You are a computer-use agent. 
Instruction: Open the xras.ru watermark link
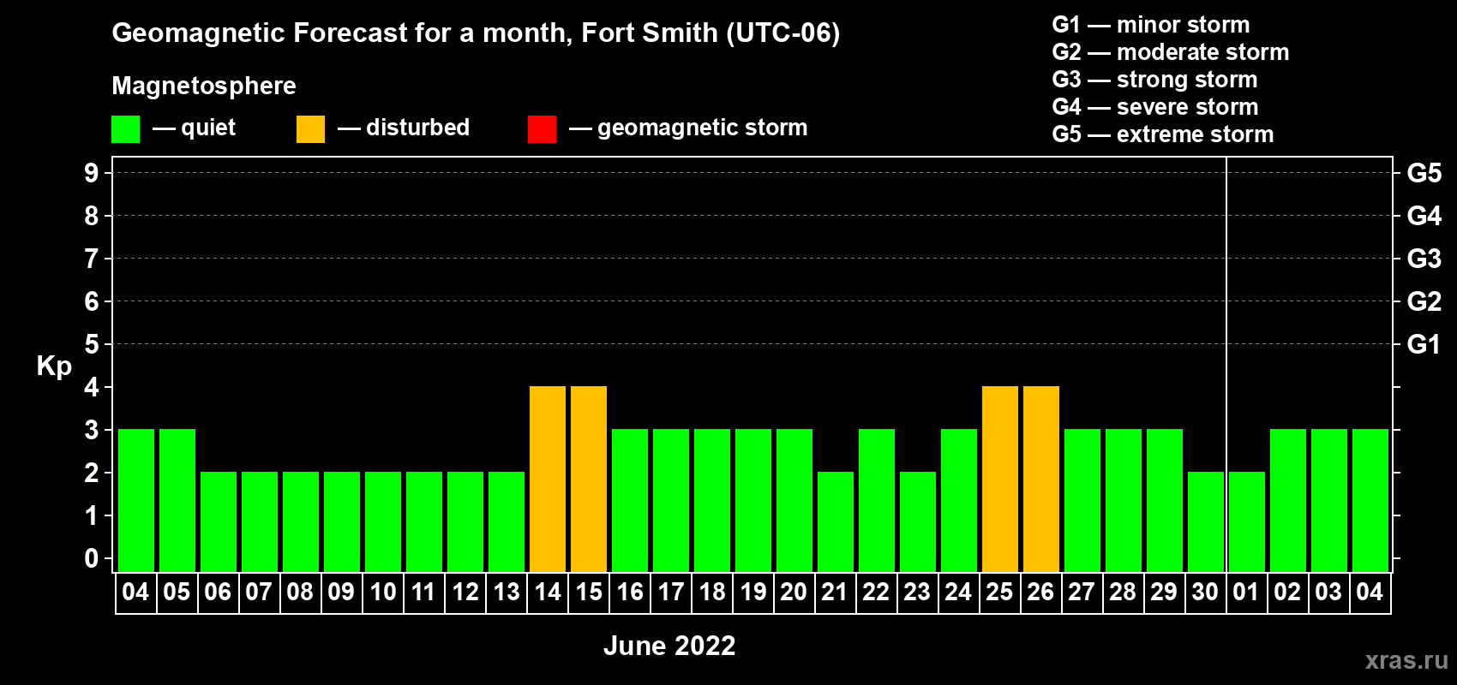[x=1406, y=660]
